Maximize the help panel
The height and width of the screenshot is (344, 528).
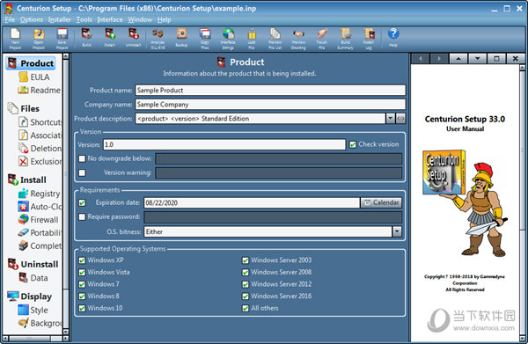tap(496, 59)
